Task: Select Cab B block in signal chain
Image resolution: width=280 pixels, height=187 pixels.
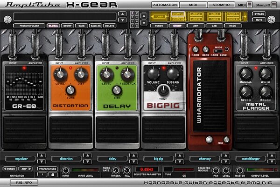Action: tap(214, 19)
